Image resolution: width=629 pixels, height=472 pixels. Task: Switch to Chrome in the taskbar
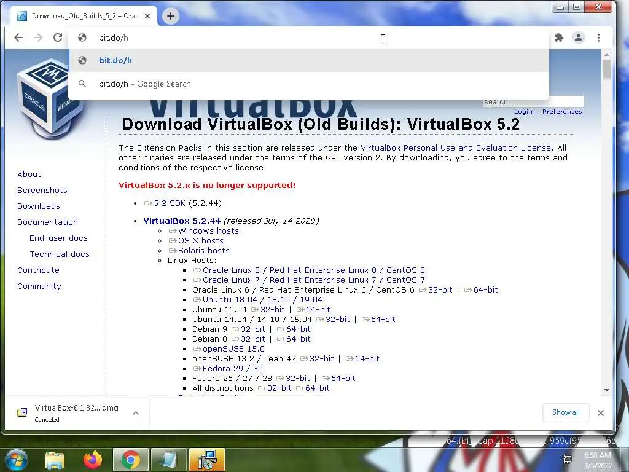tap(131, 460)
